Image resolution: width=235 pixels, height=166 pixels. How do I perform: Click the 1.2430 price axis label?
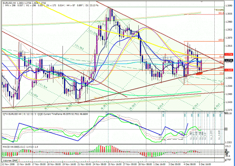click(229, 102)
